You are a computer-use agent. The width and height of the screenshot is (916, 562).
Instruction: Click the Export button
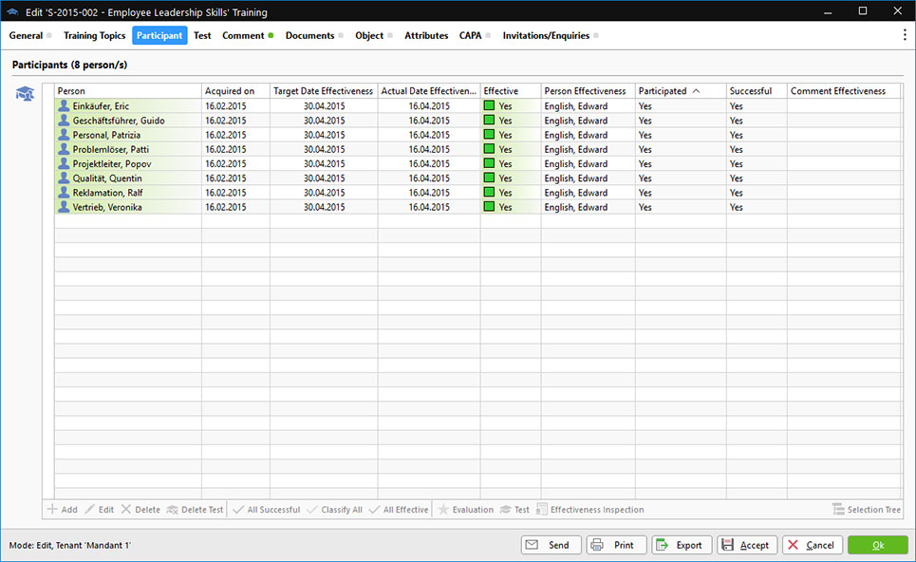pos(680,545)
